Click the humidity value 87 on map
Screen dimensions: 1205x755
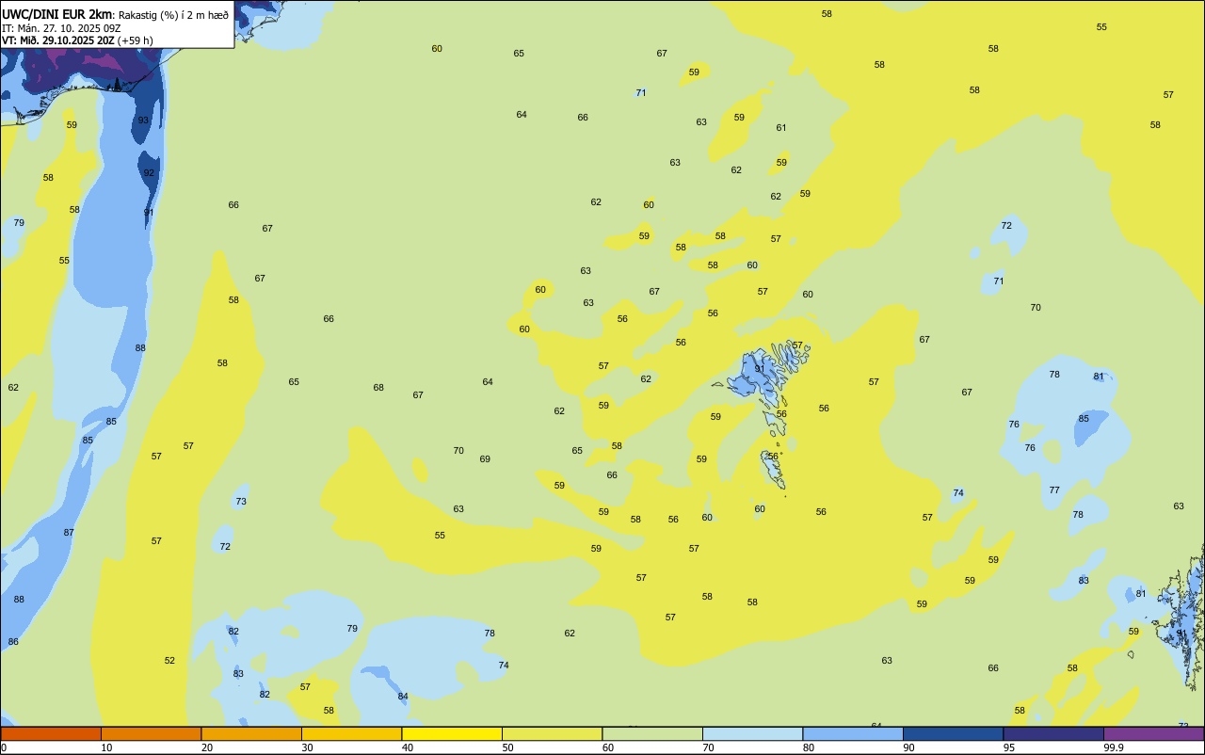point(69,532)
